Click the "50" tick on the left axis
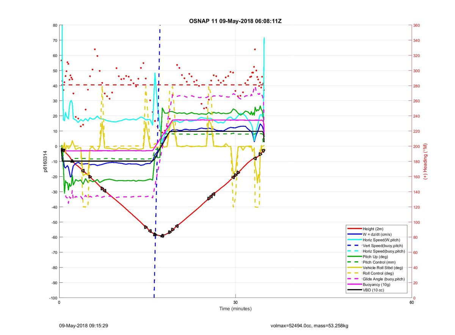The height and width of the screenshot is (335, 455). (55, 71)
